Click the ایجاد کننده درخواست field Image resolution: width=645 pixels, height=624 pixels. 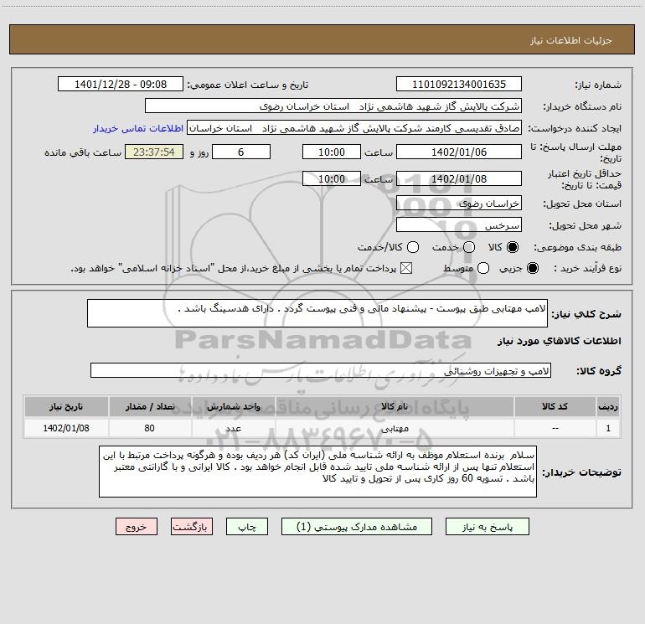click(354, 128)
